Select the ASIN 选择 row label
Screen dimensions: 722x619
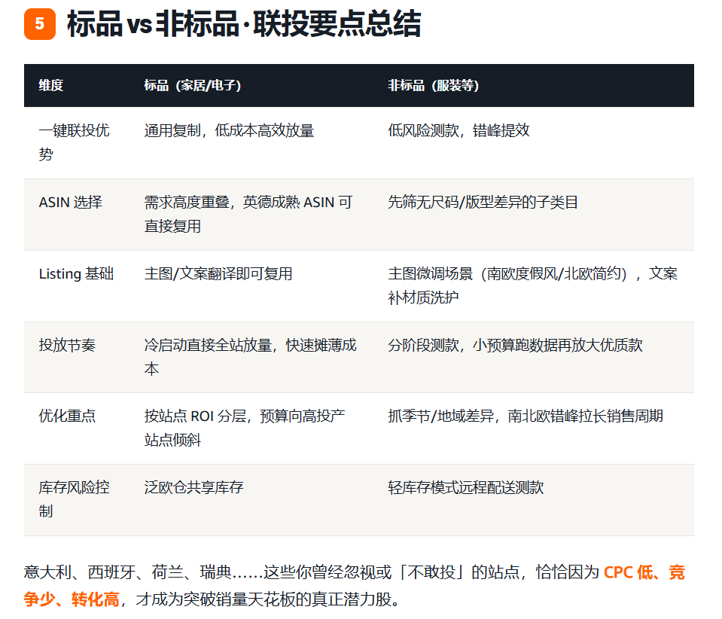point(71,202)
